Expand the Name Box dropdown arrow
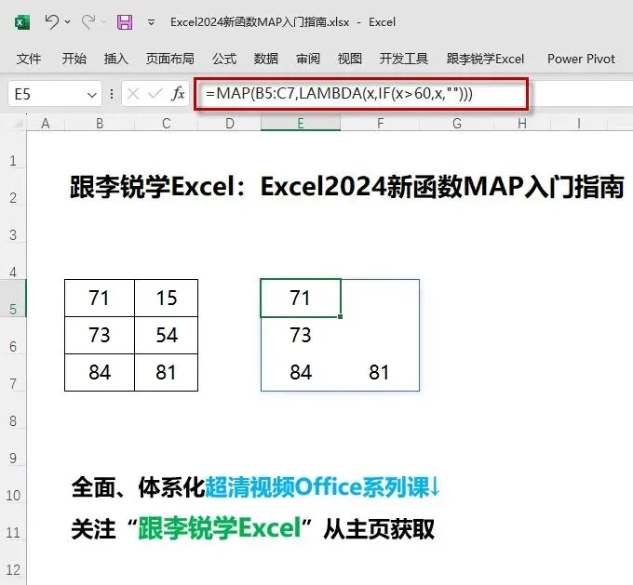 [92, 95]
